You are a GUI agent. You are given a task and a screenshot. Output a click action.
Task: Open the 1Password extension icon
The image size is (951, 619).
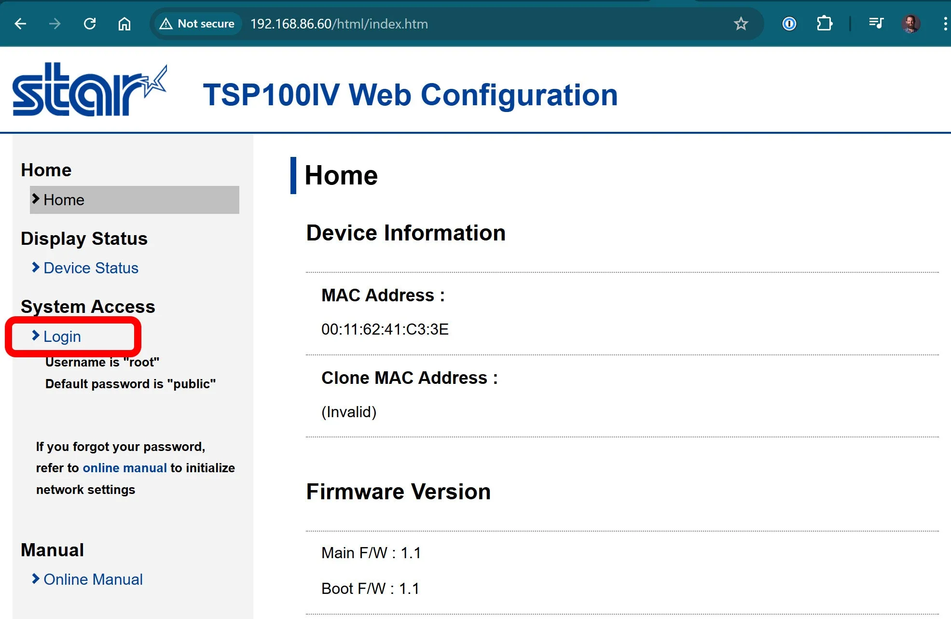click(x=789, y=24)
